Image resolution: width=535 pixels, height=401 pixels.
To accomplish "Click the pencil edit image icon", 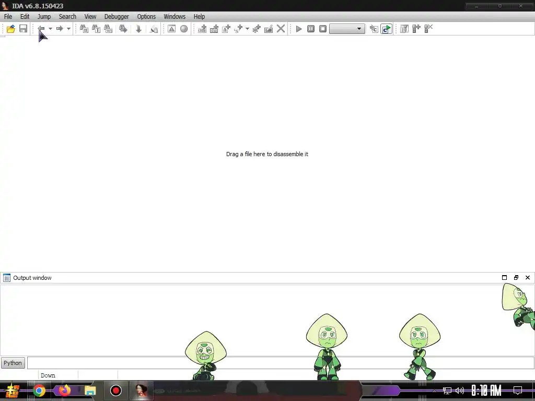I will [269, 29].
